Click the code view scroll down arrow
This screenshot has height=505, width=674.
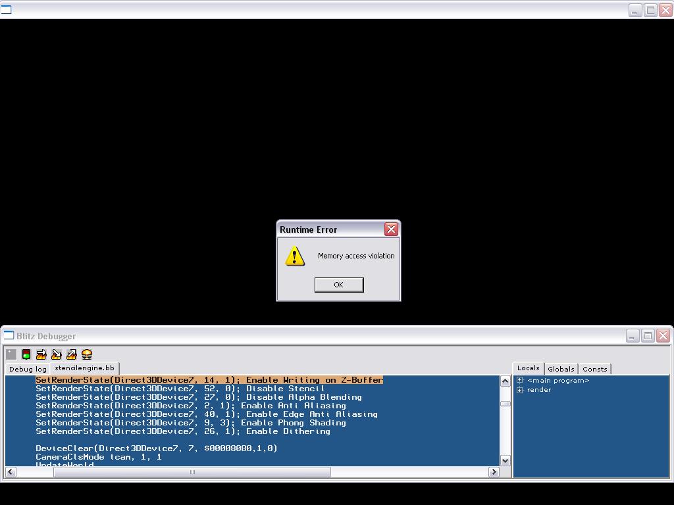tap(505, 460)
